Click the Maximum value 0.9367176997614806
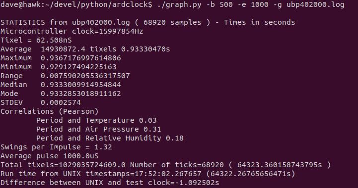358x188 pixels. (x=81, y=58)
